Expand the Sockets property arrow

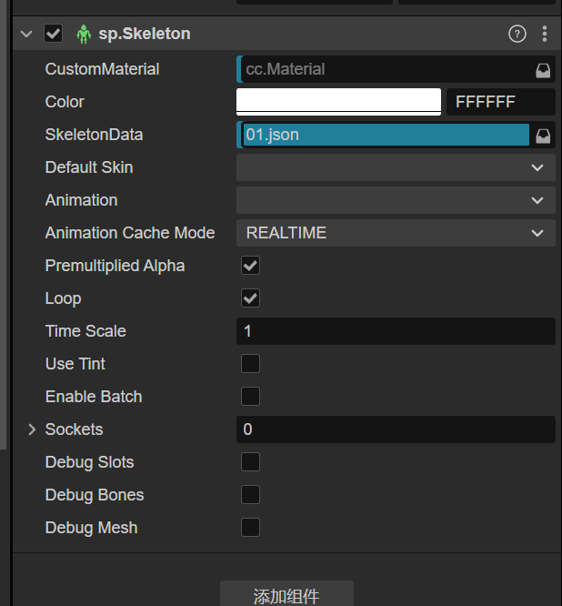(x=32, y=429)
